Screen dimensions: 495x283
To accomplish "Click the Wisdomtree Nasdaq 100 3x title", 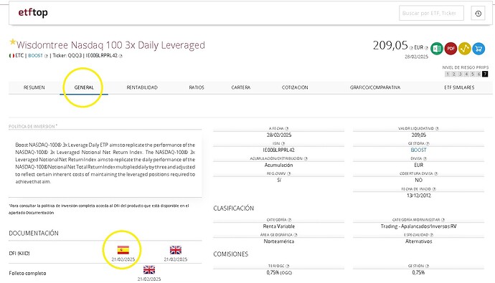I will [110, 45].
